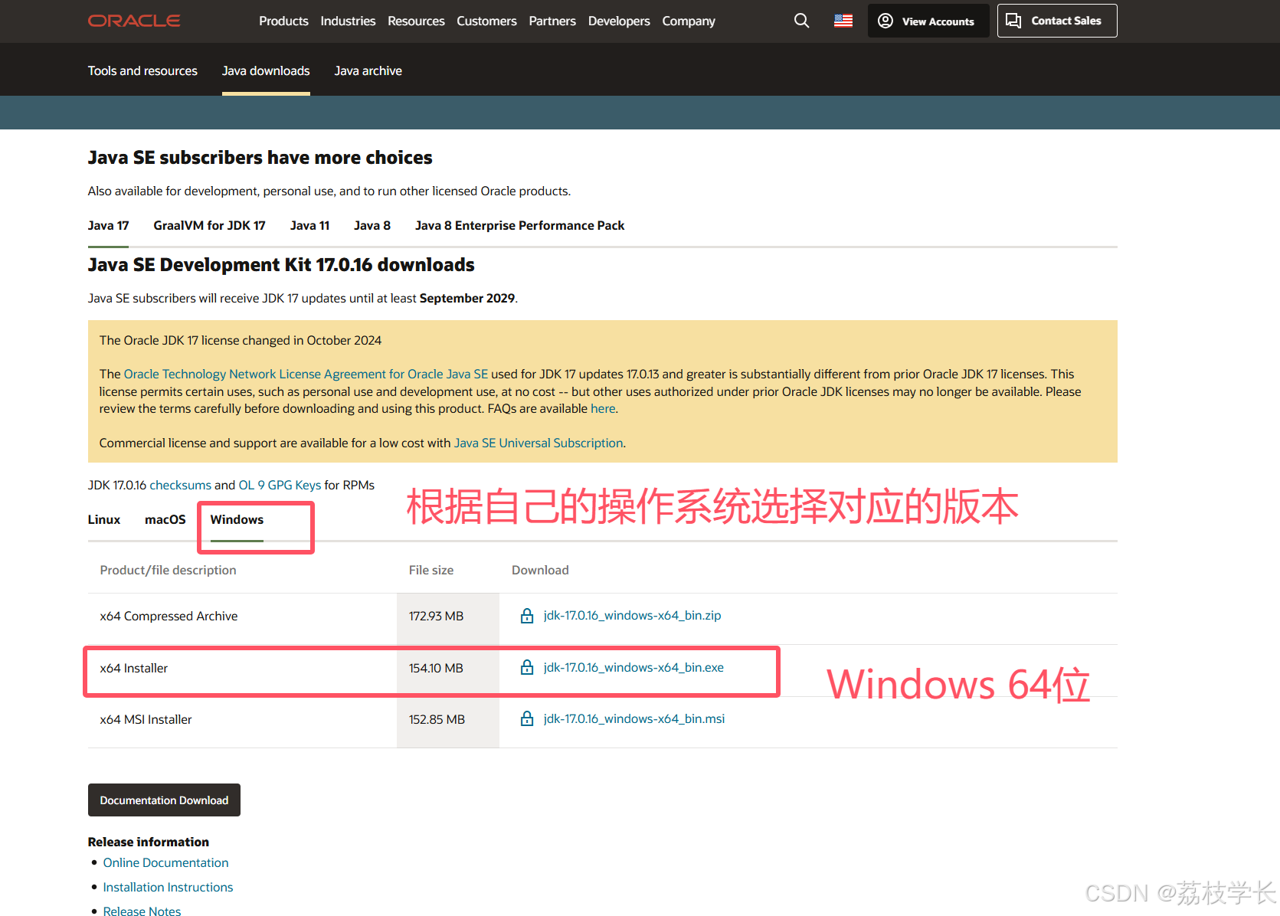Image resolution: width=1280 pixels, height=916 pixels.
Task: Click the Oracle logo
Action: (x=134, y=21)
